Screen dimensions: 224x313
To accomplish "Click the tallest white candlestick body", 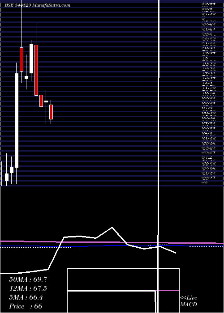I will tap(17, 121).
